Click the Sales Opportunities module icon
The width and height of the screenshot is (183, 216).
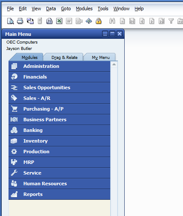14,88
